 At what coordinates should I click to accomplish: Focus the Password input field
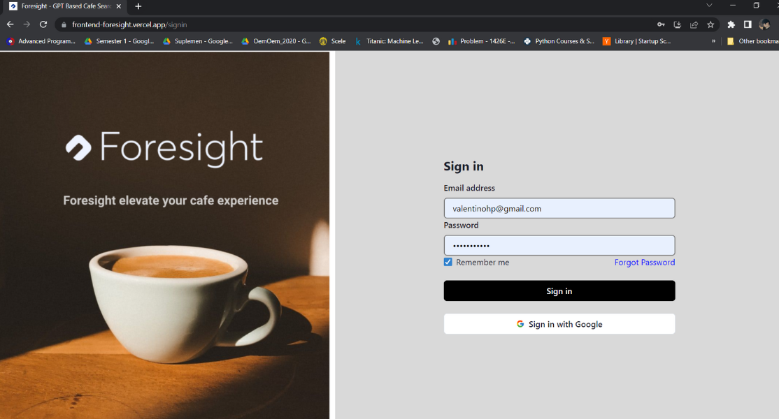pos(559,245)
